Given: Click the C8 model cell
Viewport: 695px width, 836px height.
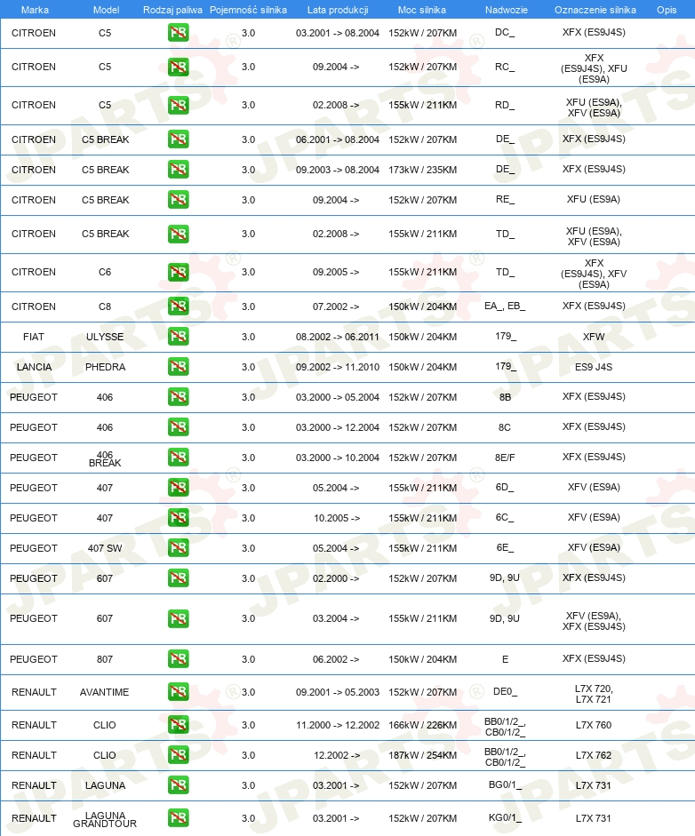Looking at the screenshot, I should click(105, 307).
